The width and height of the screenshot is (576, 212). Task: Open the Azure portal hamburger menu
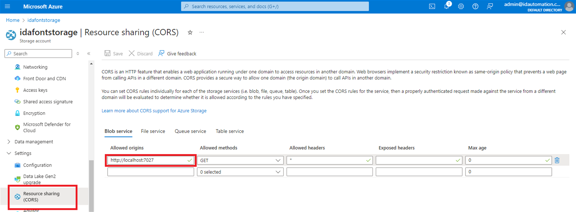pyautogui.click(x=7, y=6)
